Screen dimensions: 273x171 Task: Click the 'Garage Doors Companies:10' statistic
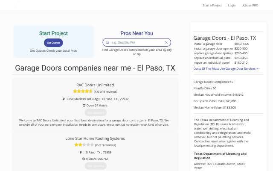[x=213, y=82]
